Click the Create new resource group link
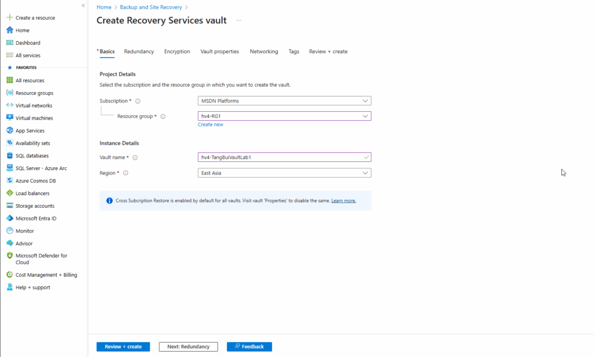Viewport: 594px width, 357px height. [x=210, y=124]
